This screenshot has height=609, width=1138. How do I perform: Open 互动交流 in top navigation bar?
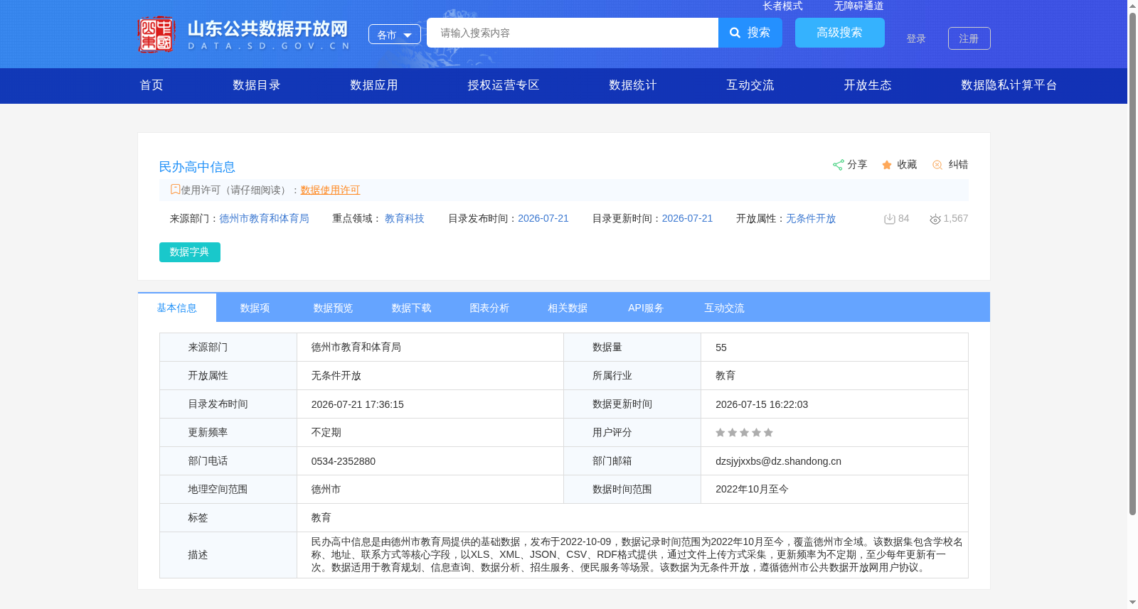(x=750, y=85)
